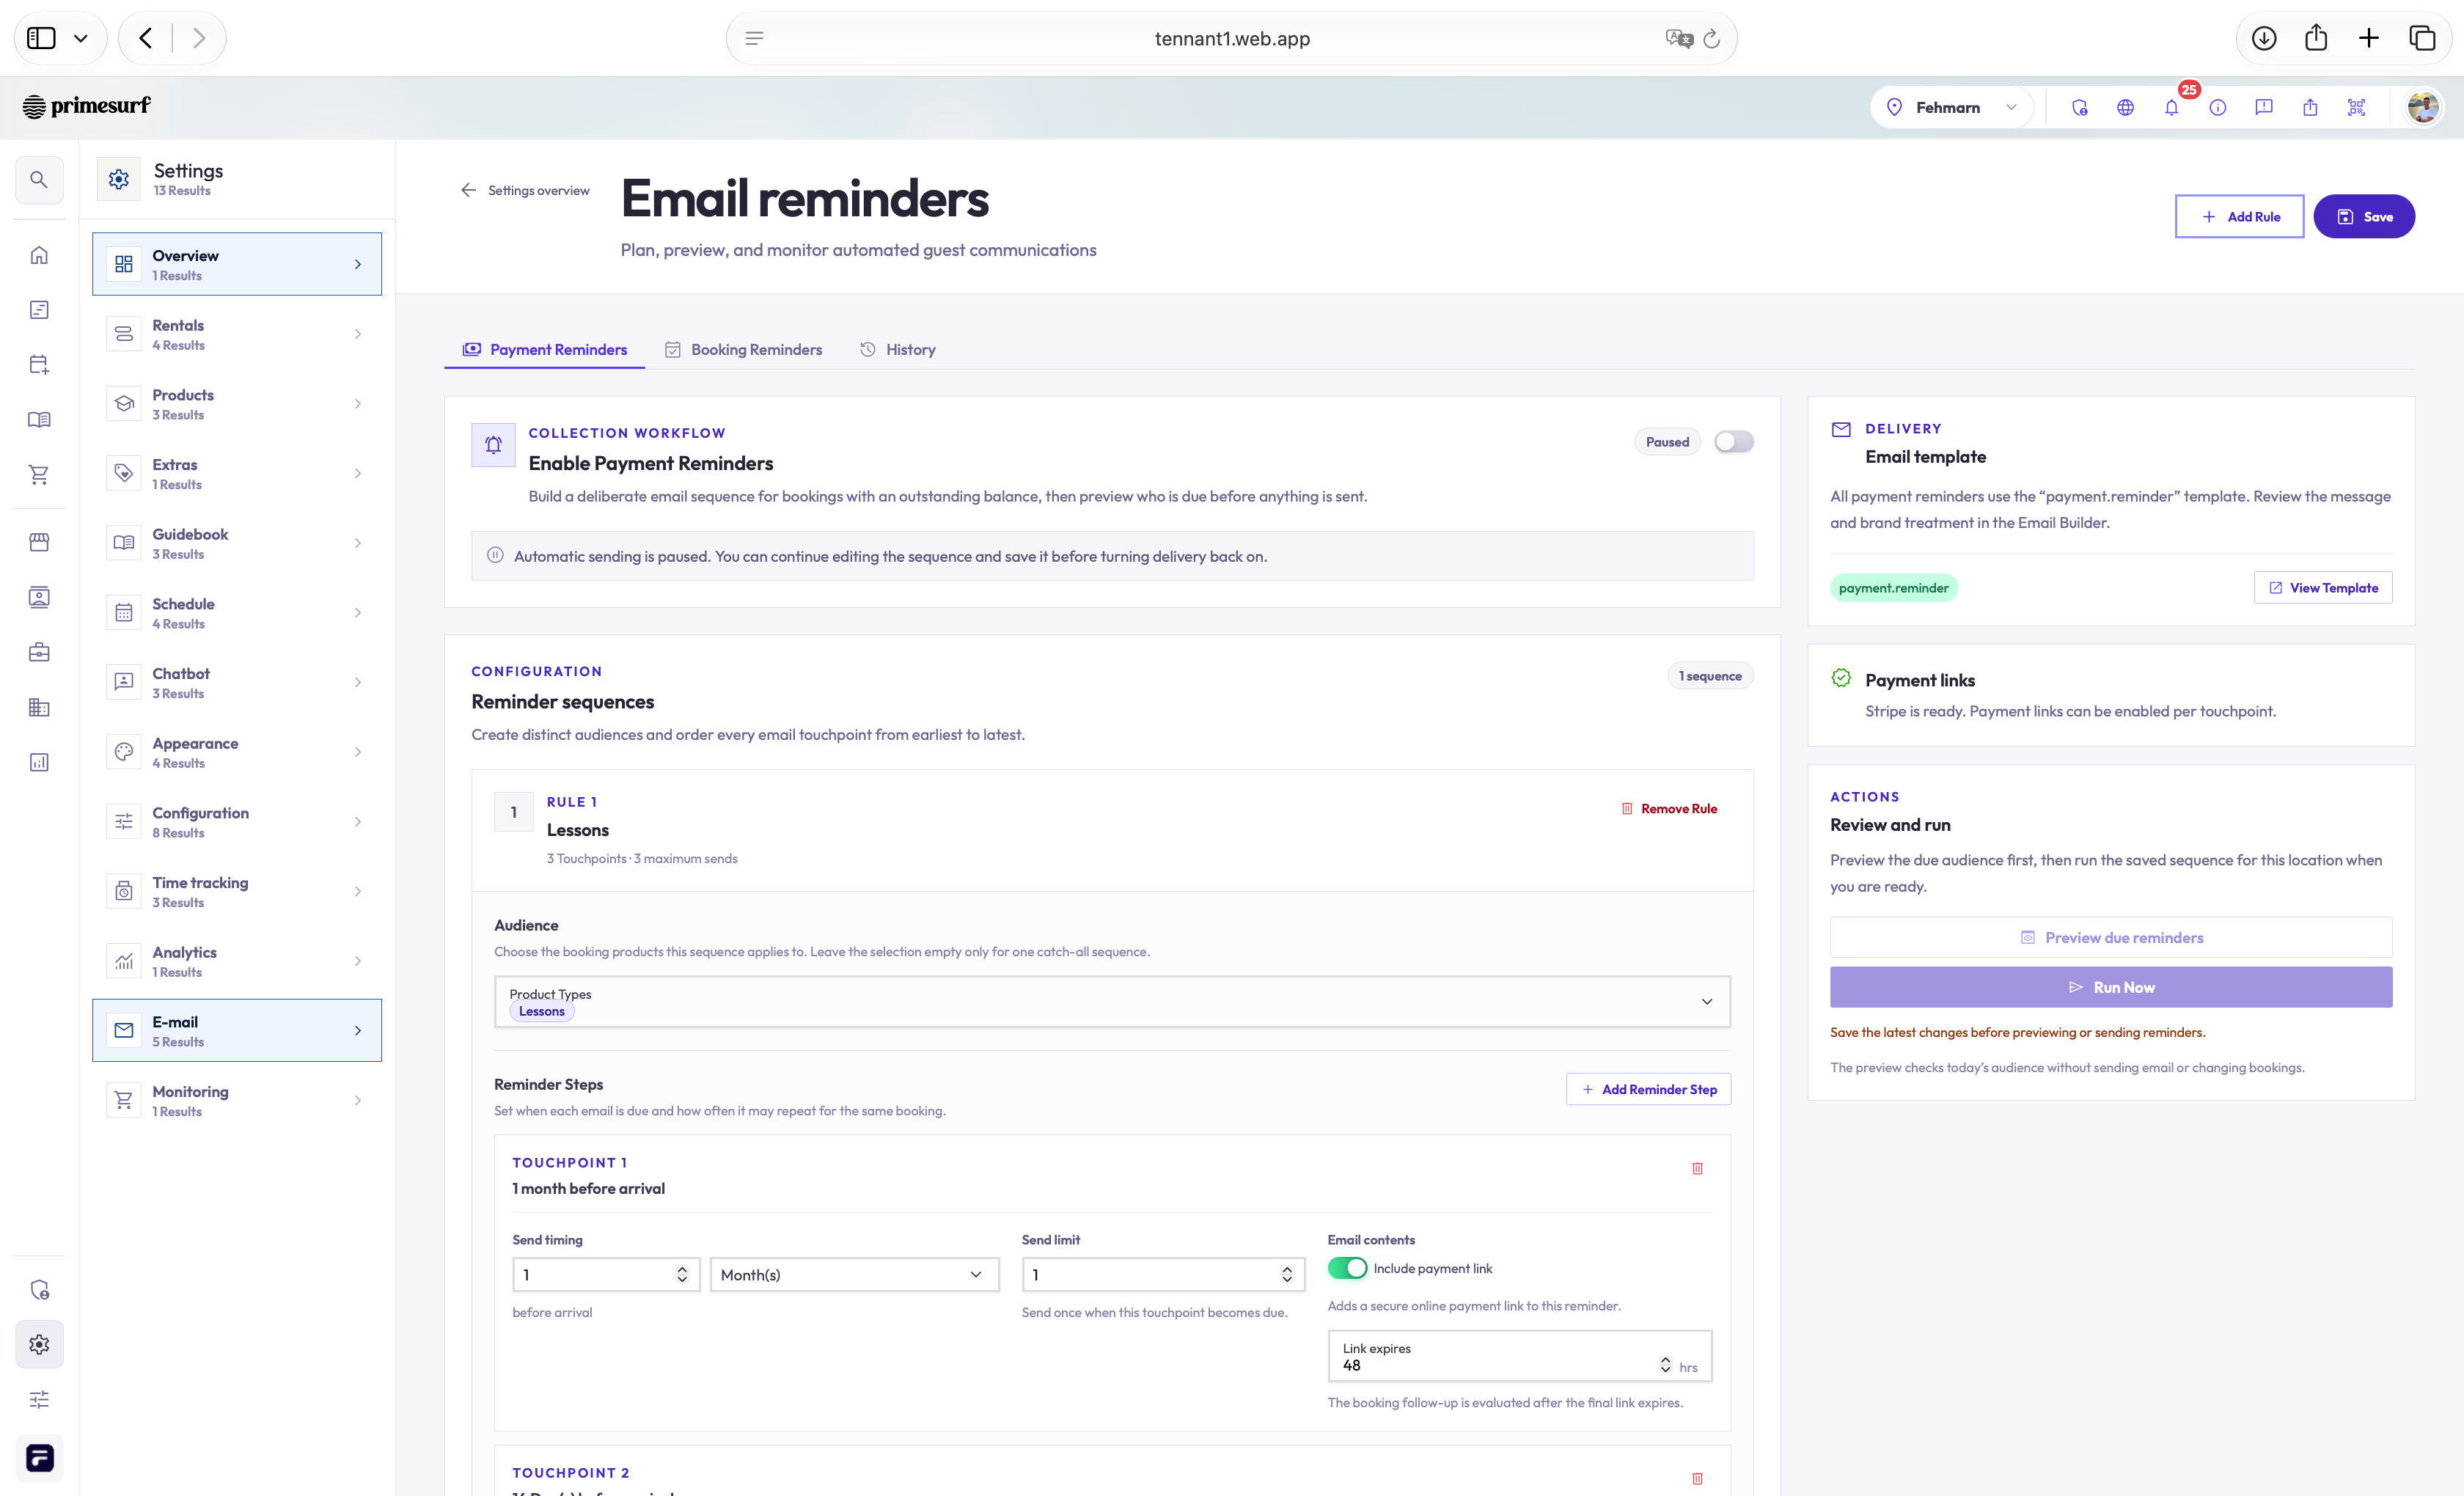Click the search icon in the left rail
This screenshot has height=1496, width=2464.
[39, 180]
